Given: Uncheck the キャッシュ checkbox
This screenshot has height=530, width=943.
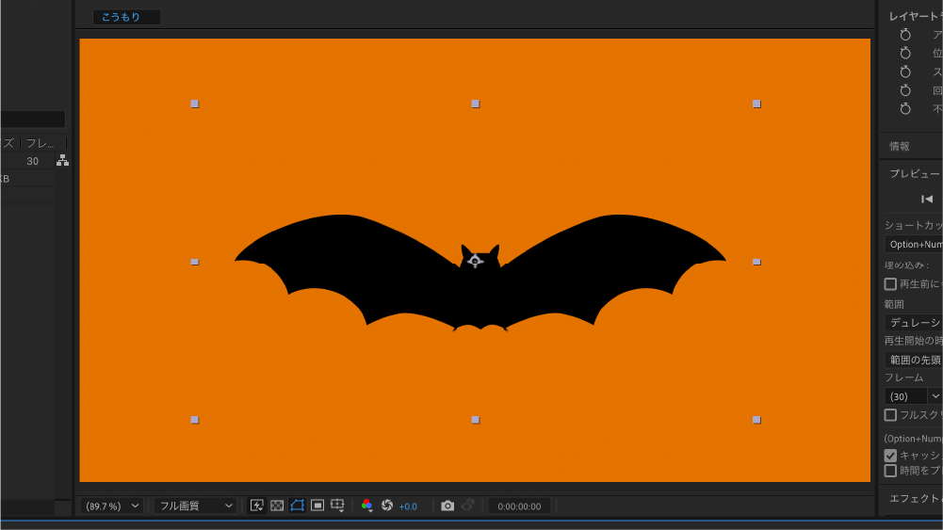Looking at the screenshot, I should [890, 455].
